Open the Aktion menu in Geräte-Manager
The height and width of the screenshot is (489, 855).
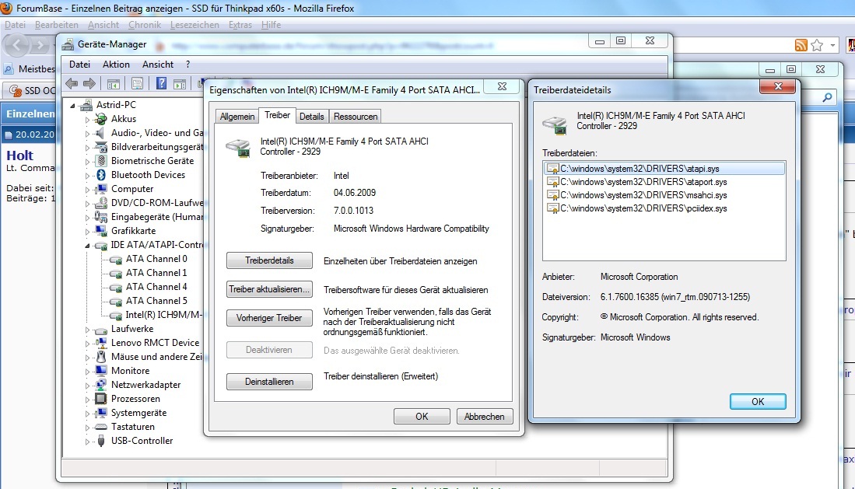tap(116, 65)
